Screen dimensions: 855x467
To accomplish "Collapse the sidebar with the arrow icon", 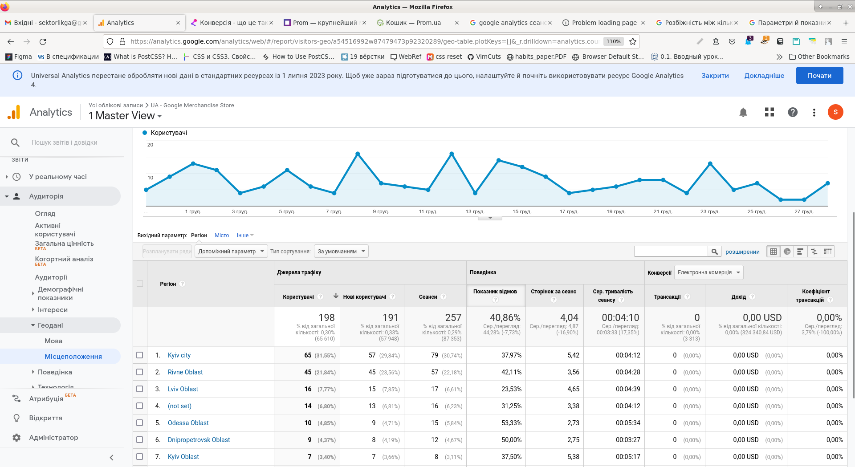I will (111, 457).
